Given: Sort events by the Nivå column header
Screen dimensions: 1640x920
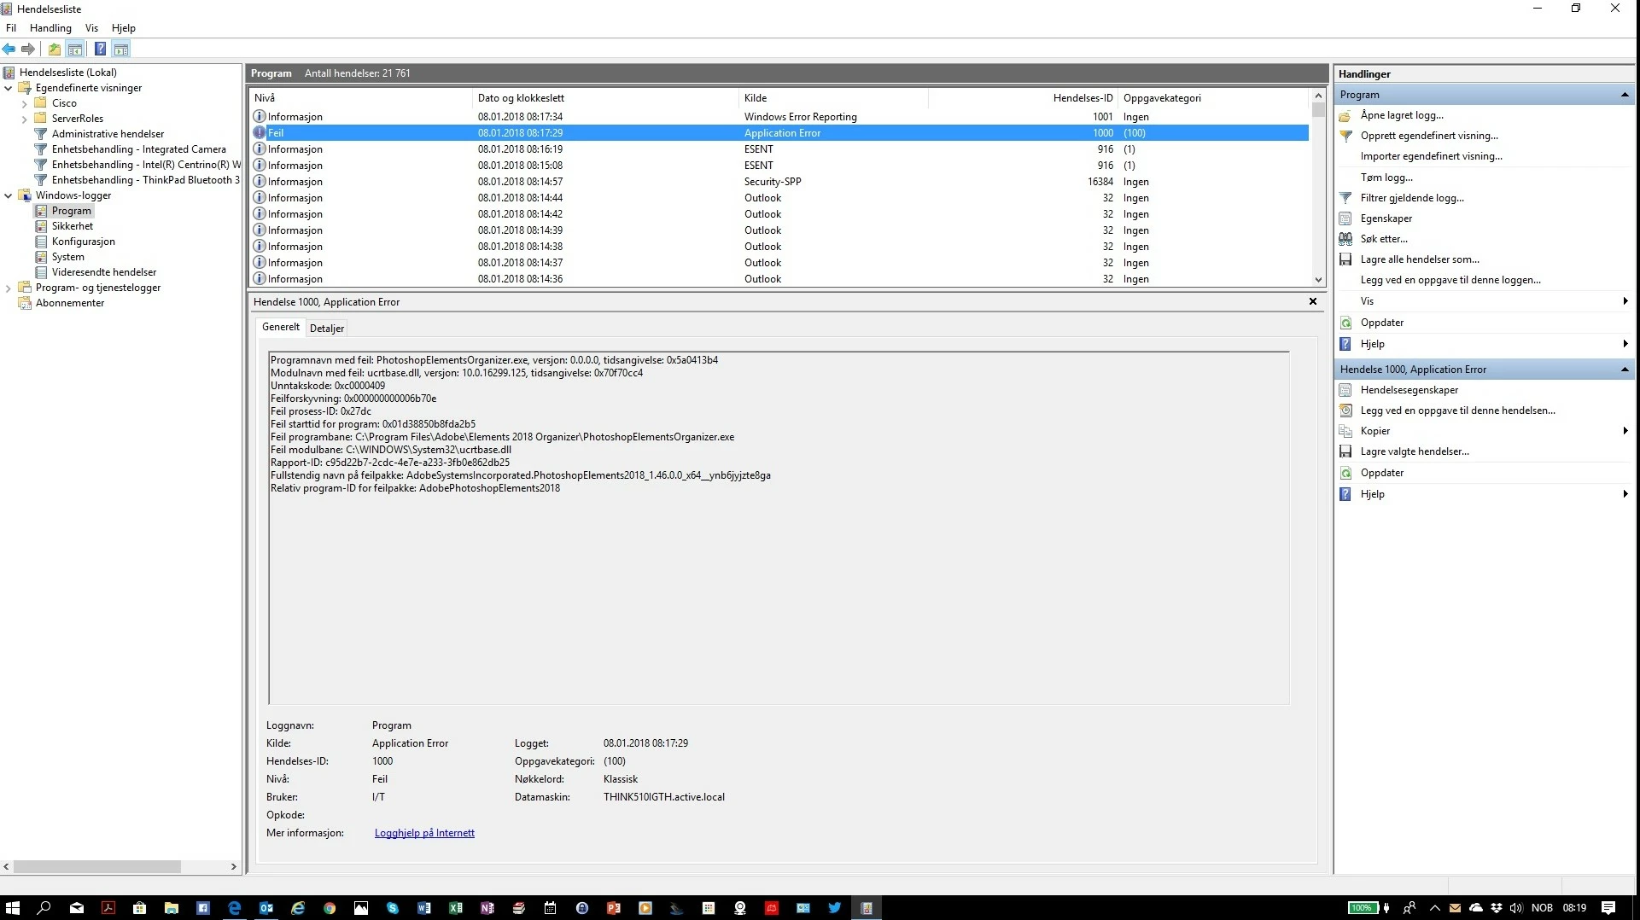Looking at the screenshot, I should (x=360, y=98).
